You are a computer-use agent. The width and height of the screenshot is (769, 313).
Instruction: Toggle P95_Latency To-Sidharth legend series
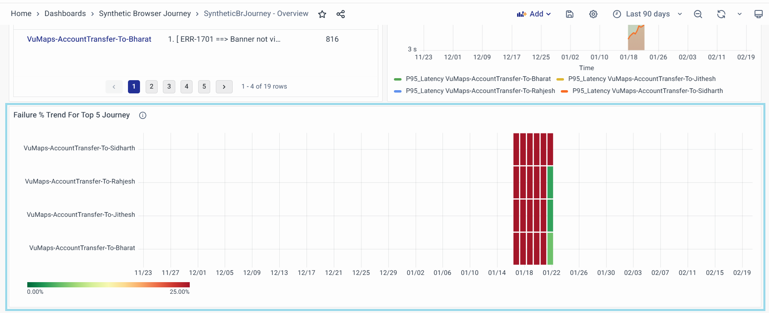tap(647, 91)
